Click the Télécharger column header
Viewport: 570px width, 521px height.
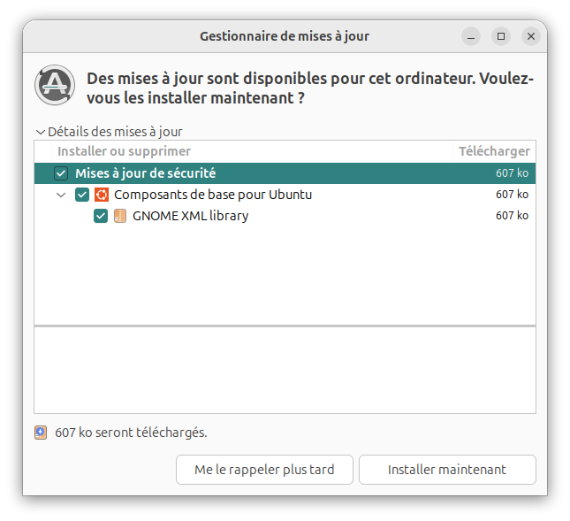494,151
